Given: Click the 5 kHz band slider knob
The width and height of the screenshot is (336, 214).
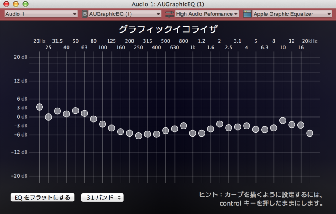Looking at the screenshot, I should click(255, 129).
